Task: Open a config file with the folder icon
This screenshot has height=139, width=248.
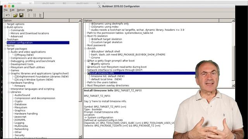Action: click(15, 15)
